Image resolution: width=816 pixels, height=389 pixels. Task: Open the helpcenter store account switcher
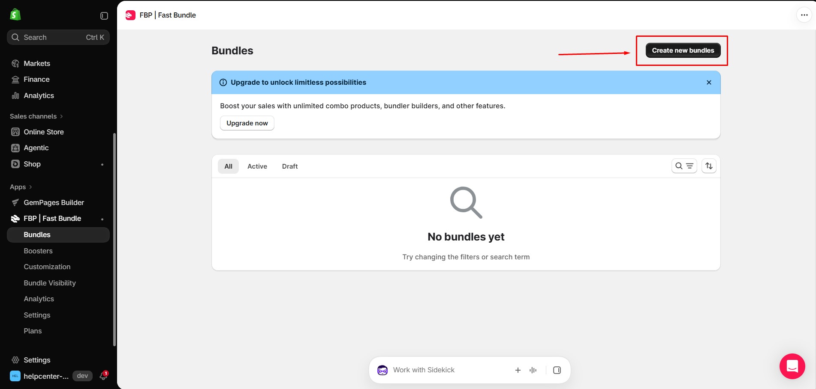tap(39, 376)
